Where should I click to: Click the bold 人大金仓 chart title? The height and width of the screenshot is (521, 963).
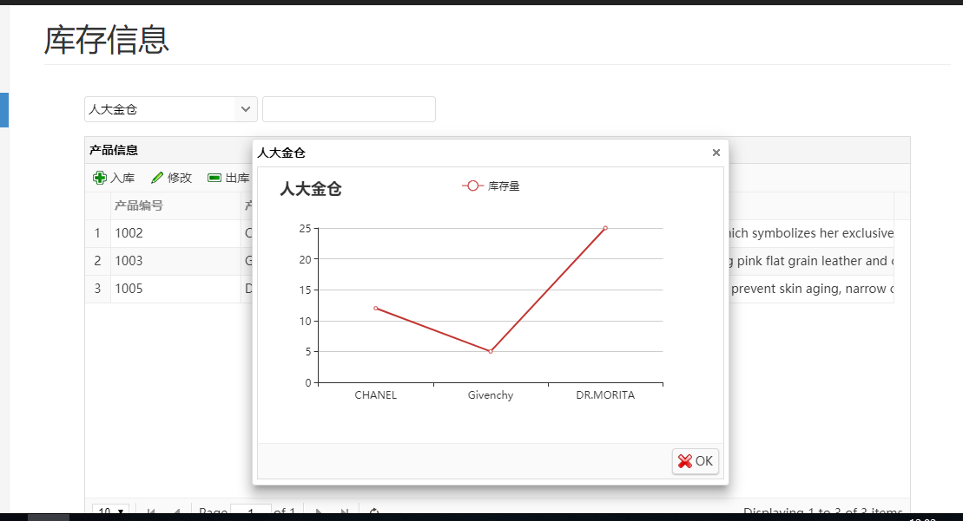click(311, 189)
